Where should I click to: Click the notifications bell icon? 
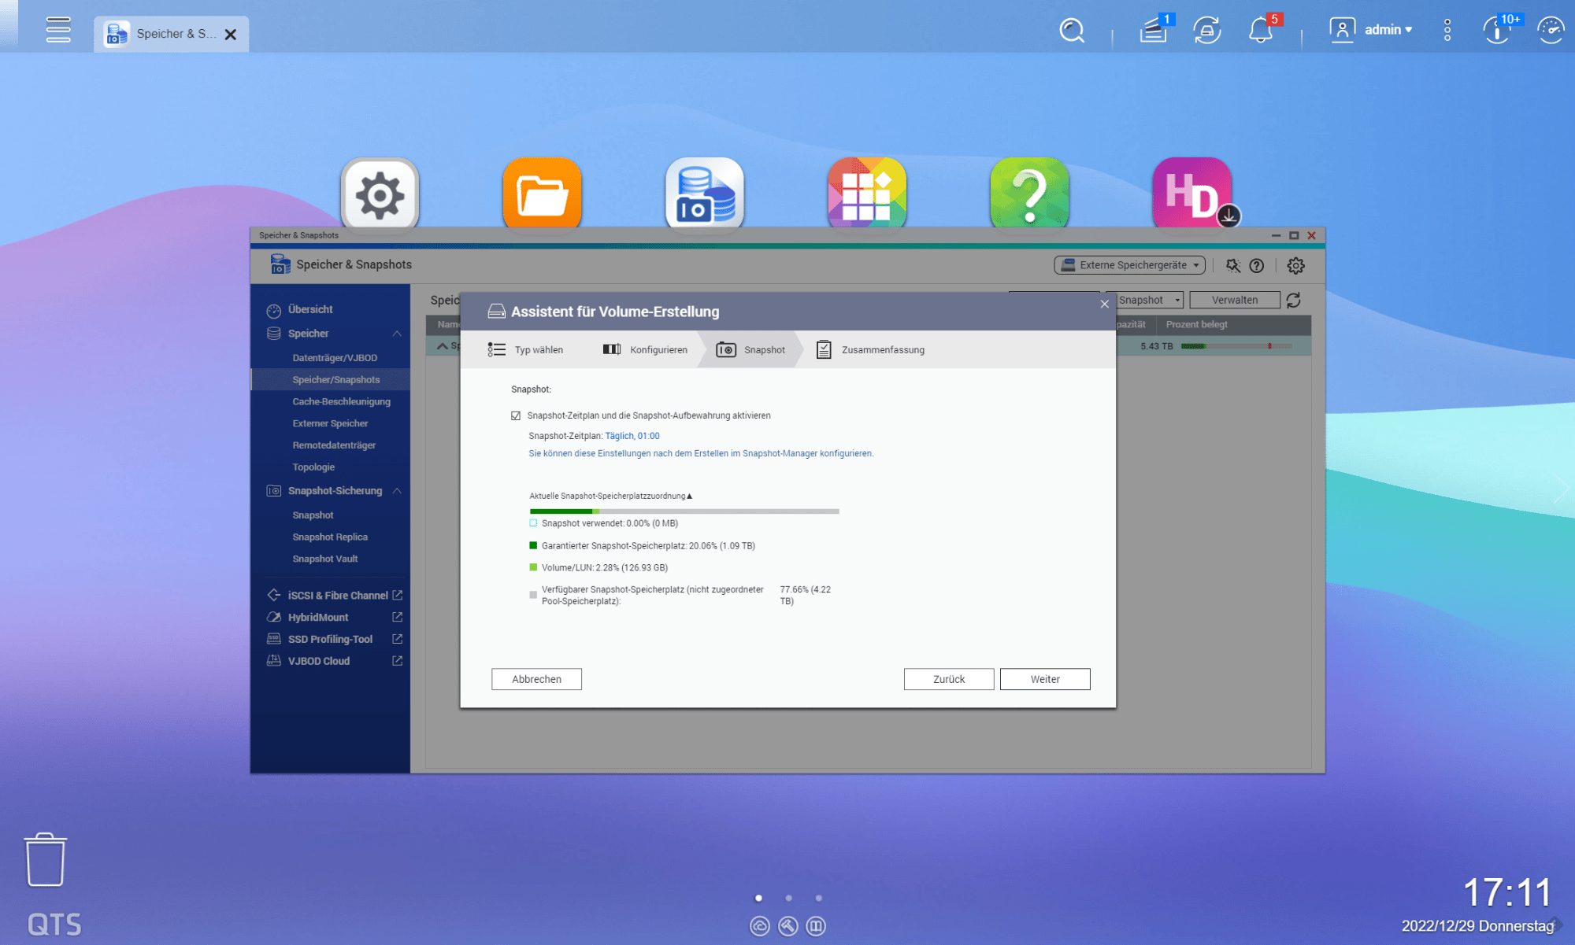pyautogui.click(x=1260, y=31)
